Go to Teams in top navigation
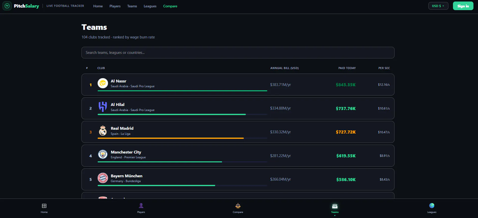Viewport: 478px width, 218px height. (x=132, y=6)
